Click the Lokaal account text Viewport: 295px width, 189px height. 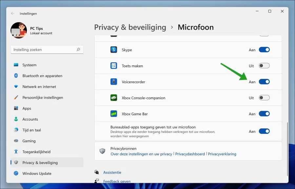point(41,33)
